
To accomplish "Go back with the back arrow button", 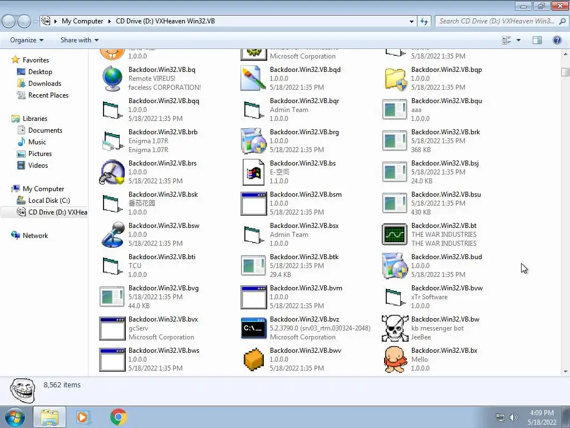I will [x=9, y=22].
